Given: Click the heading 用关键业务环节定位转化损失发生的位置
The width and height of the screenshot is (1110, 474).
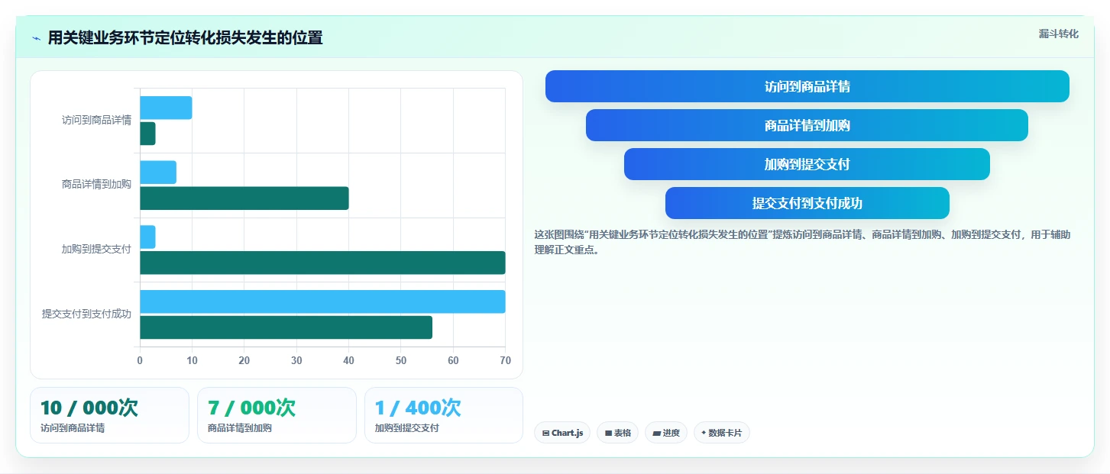Looking at the screenshot, I should [x=185, y=37].
